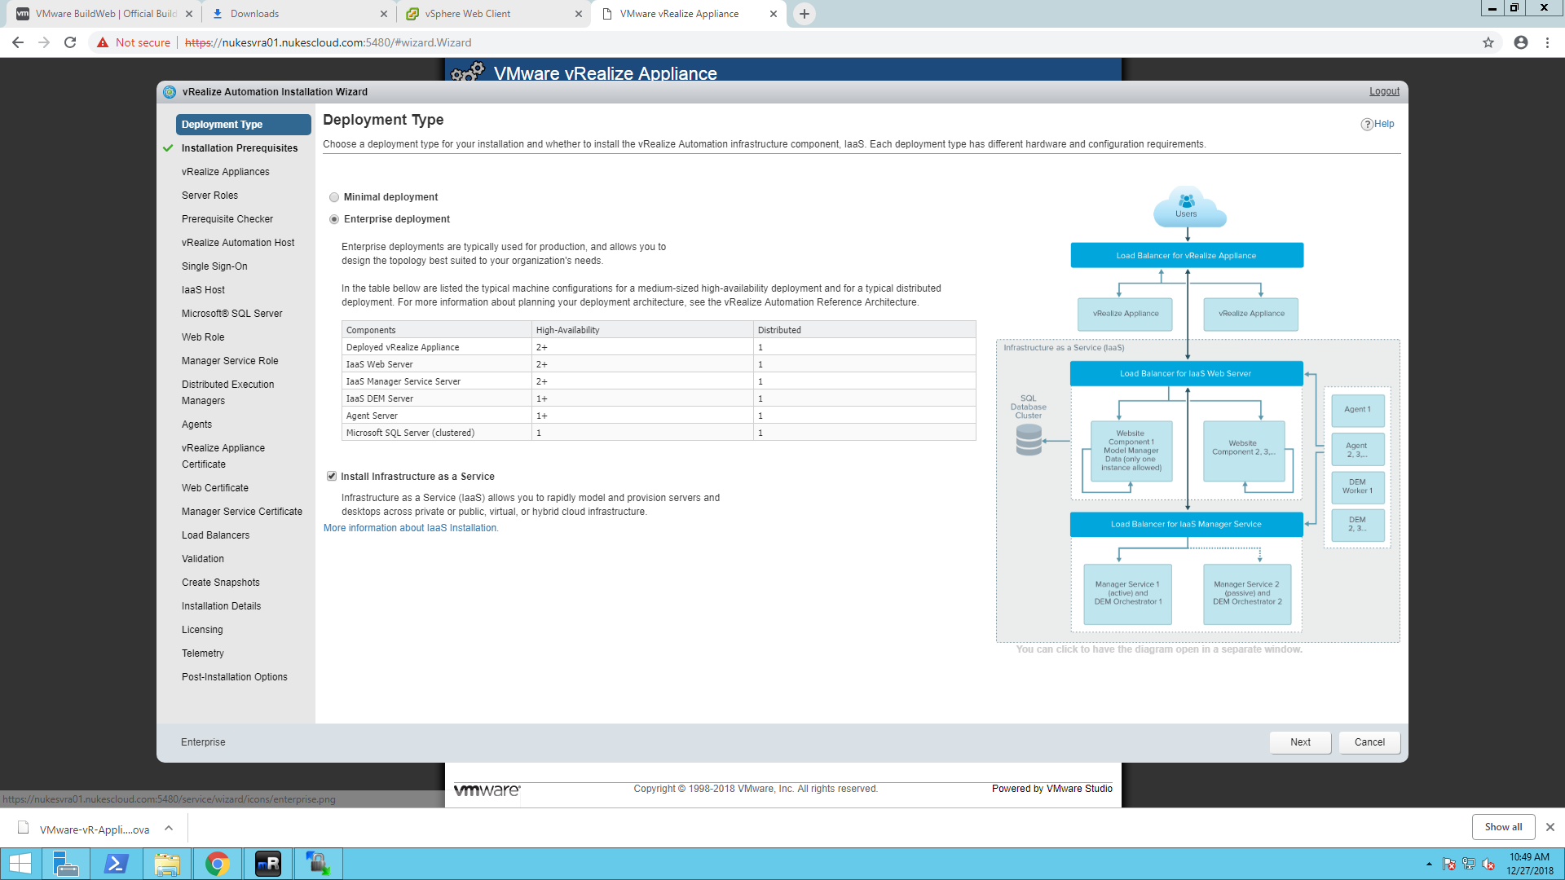
Task: Open new browser tab with plus icon
Action: pos(805,14)
